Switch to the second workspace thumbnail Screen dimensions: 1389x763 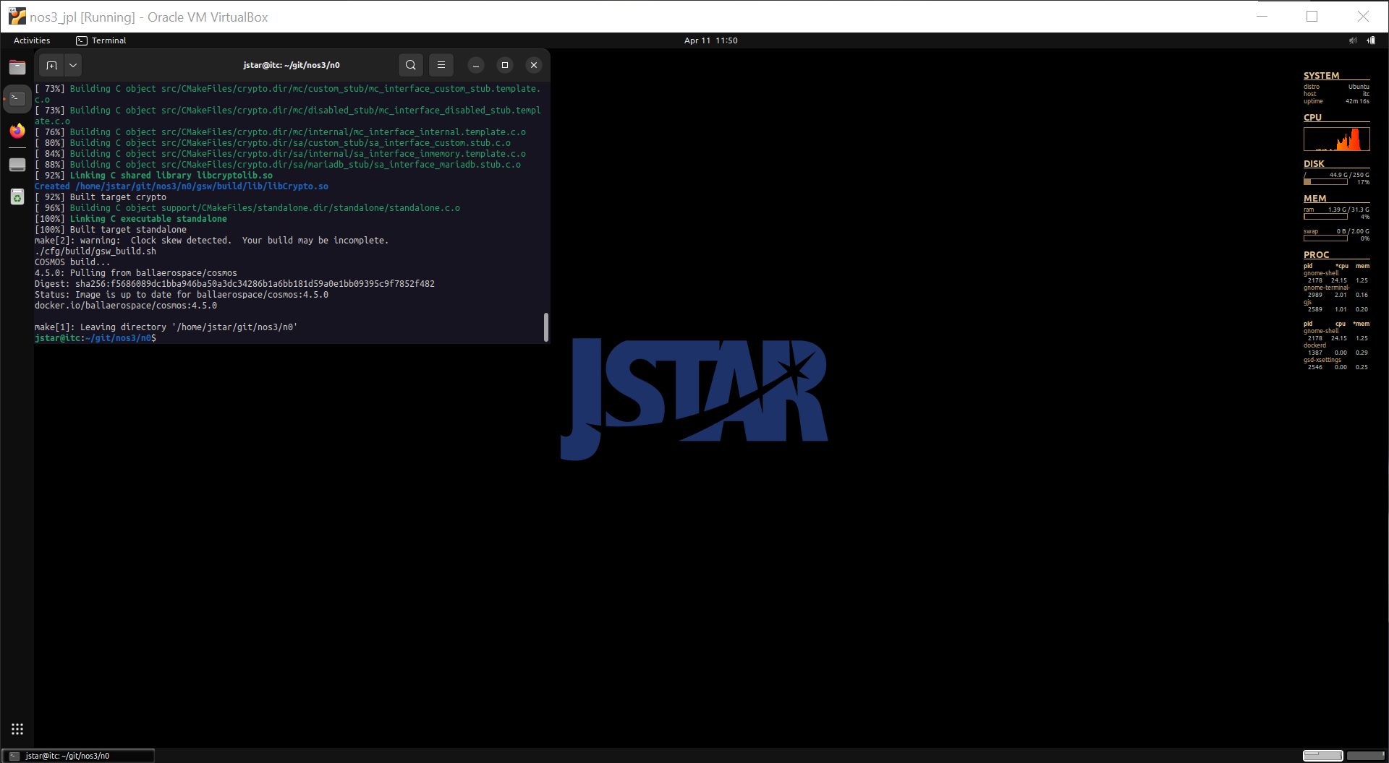(x=1365, y=756)
